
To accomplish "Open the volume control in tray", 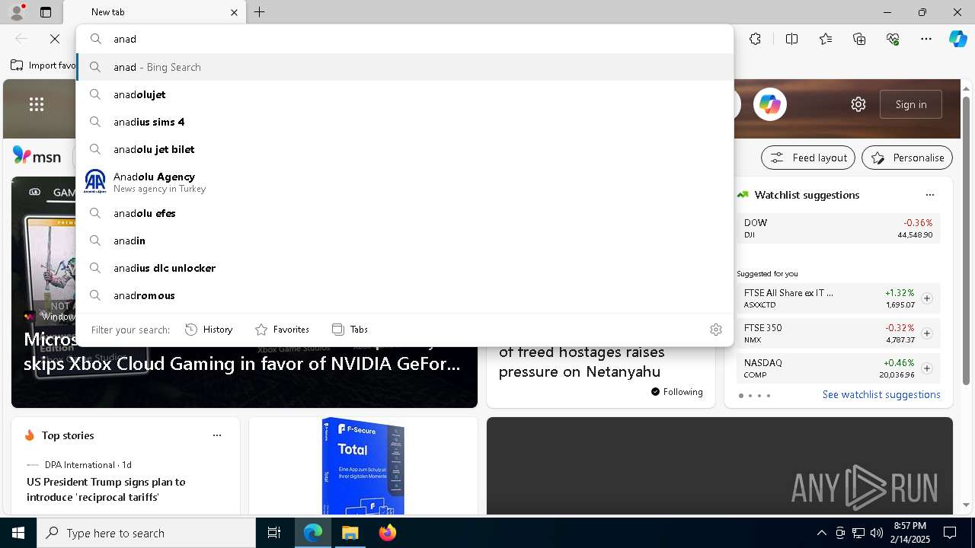I will tap(876, 533).
